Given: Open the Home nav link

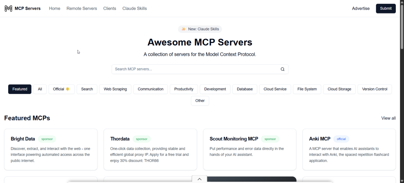Looking at the screenshot, I should click(x=55, y=9).
